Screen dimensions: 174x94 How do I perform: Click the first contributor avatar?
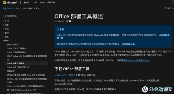click(x=67, y=21)
